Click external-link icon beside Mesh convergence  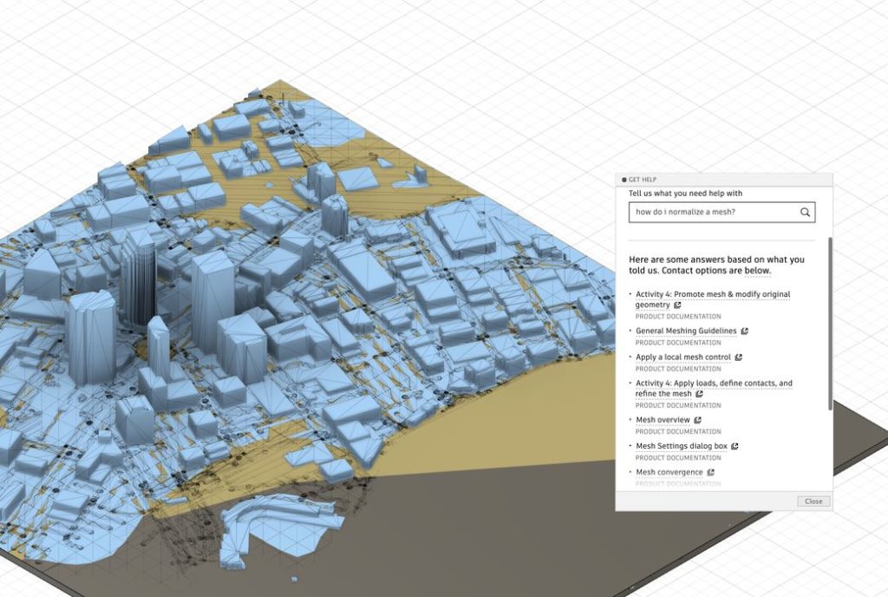pyautogui.click(x=710, y=472)
